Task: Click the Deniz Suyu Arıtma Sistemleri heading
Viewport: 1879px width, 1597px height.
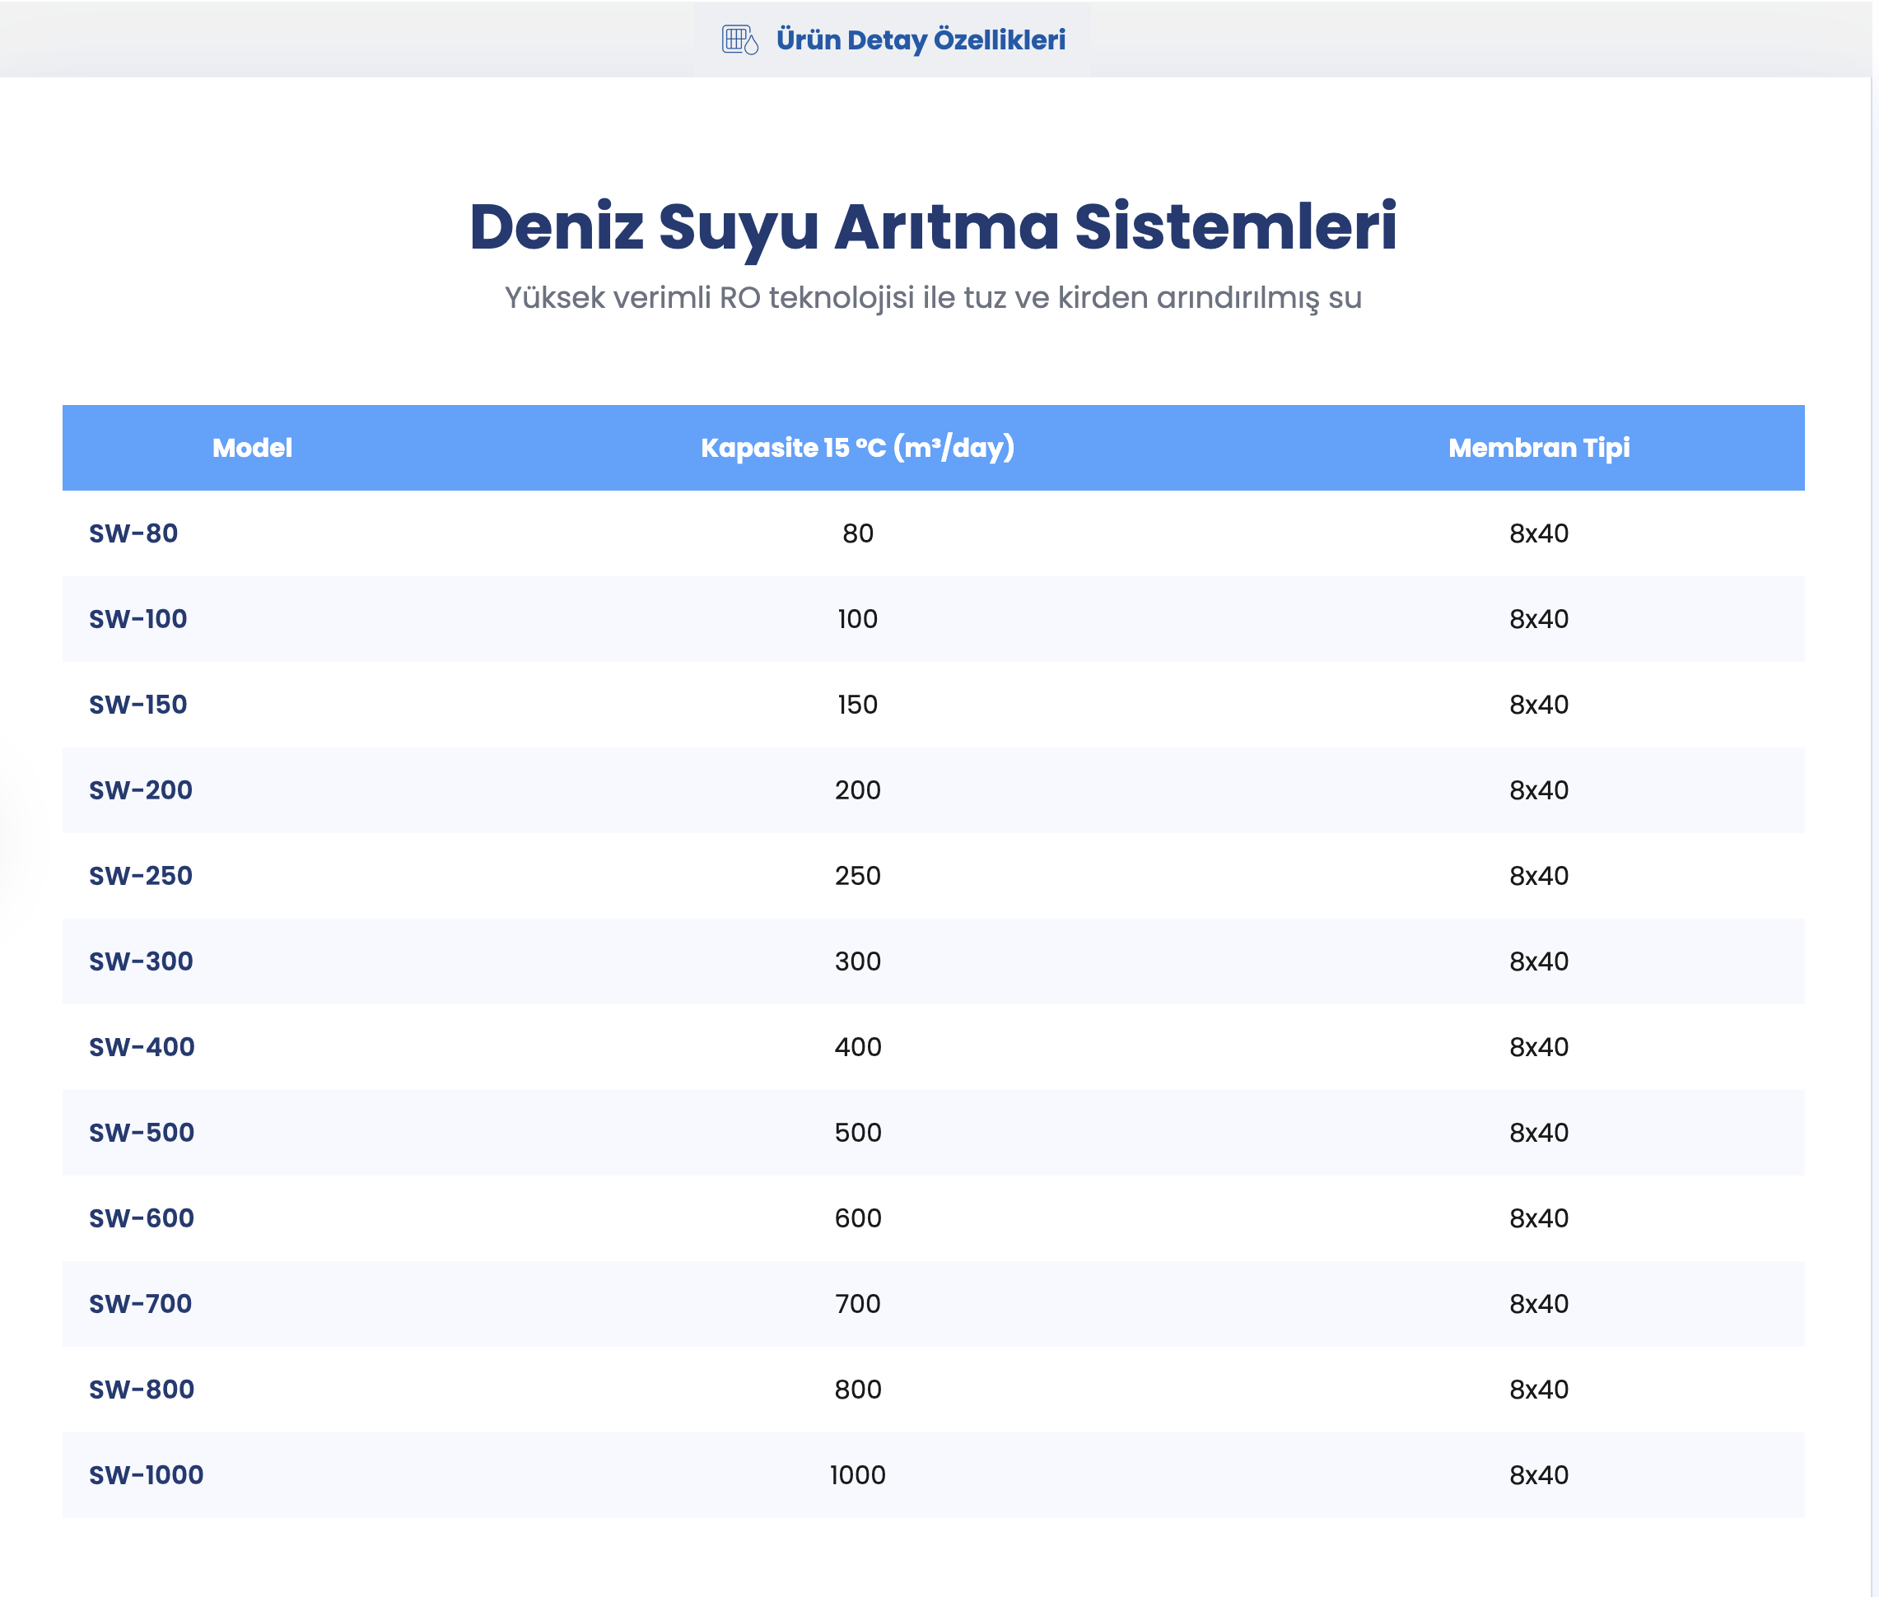Action: click(933, 226)
